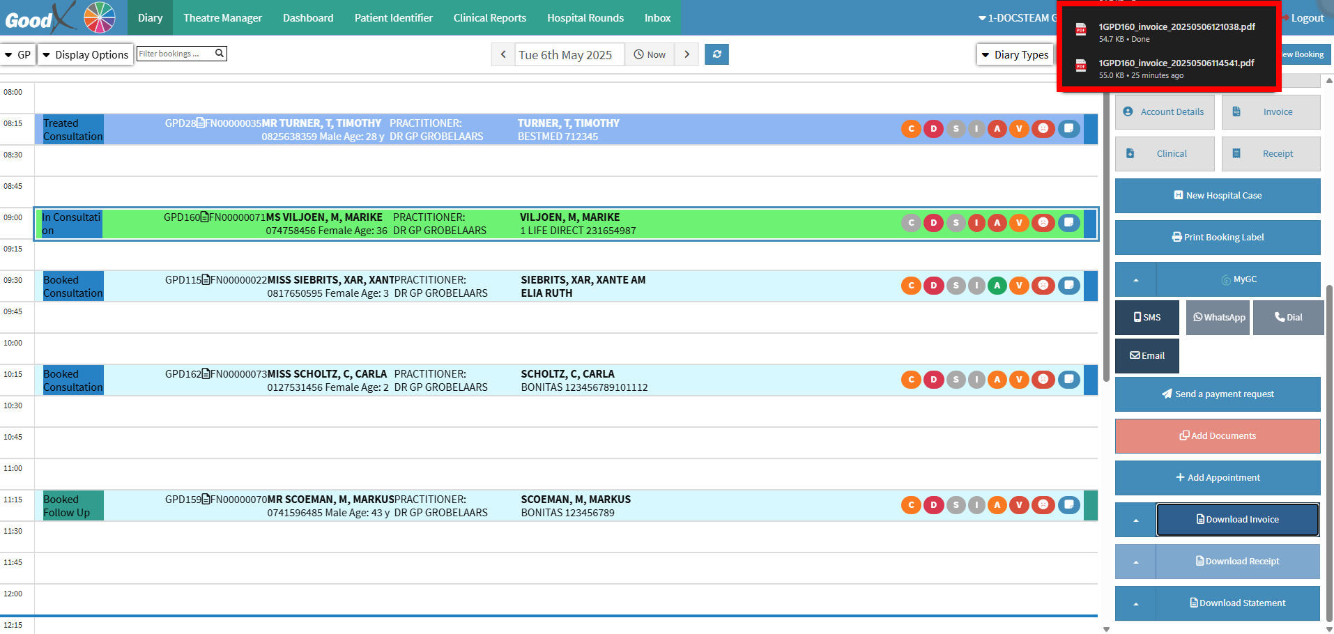Open the downloaded 1GPD160_invoice_20250506121038.pdf file
Image resolution: width=1334 pixels, height=634 pixels.
pyautogui.click(x=1176, y=27)
